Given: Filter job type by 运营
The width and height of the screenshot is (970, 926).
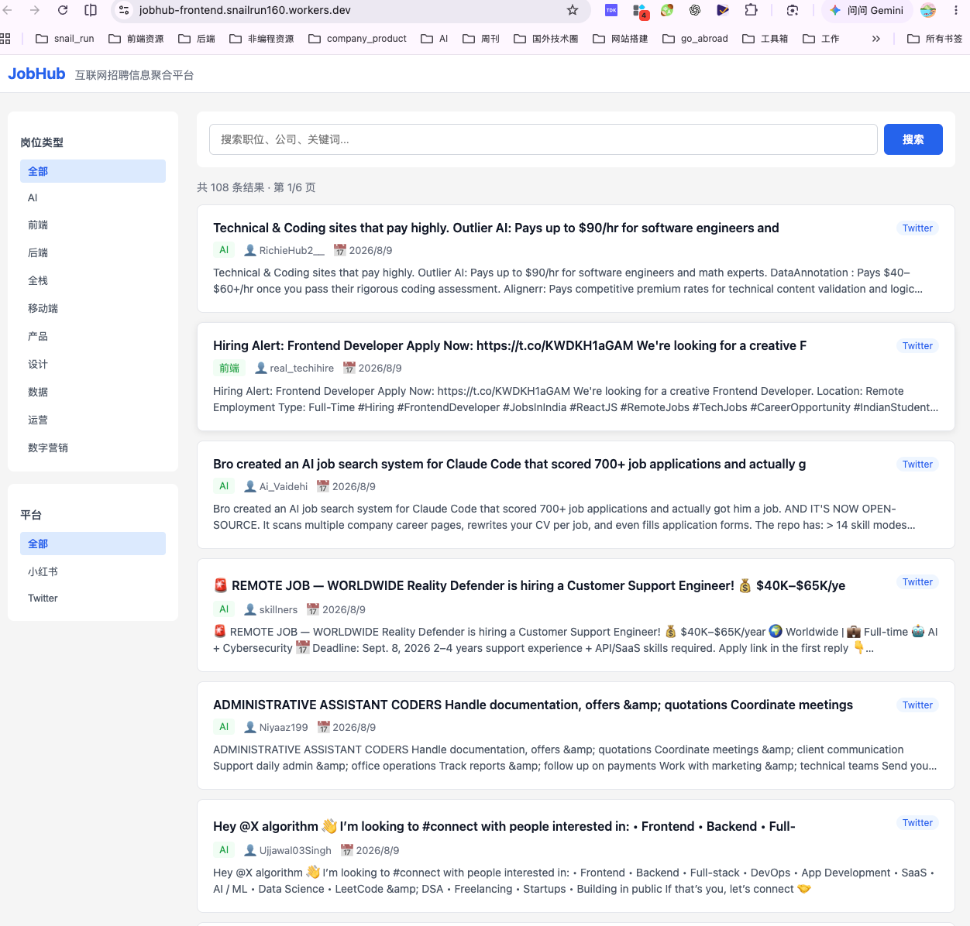Looking at the screenshot, I should tap(93, 420).
